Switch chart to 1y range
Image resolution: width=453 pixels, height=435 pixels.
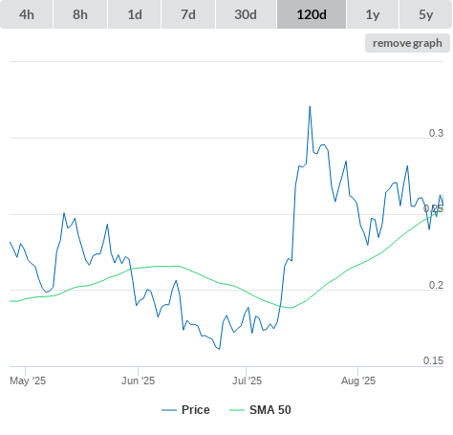pyautogui.click(x=373, y=14)
